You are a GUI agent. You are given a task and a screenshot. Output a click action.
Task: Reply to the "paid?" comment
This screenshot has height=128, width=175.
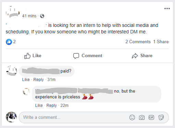(38, 80)
